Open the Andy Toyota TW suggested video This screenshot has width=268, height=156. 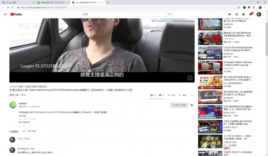pos(210,38)
